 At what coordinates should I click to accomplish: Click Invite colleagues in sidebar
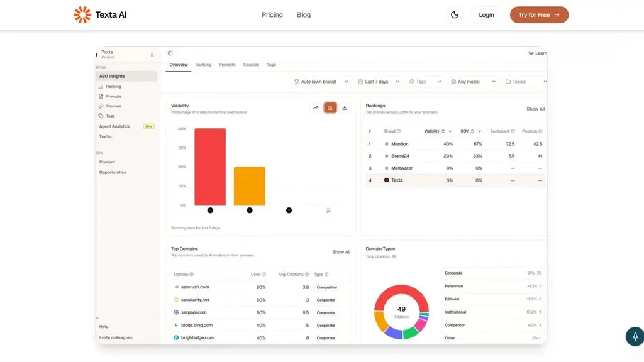(116, 337)
